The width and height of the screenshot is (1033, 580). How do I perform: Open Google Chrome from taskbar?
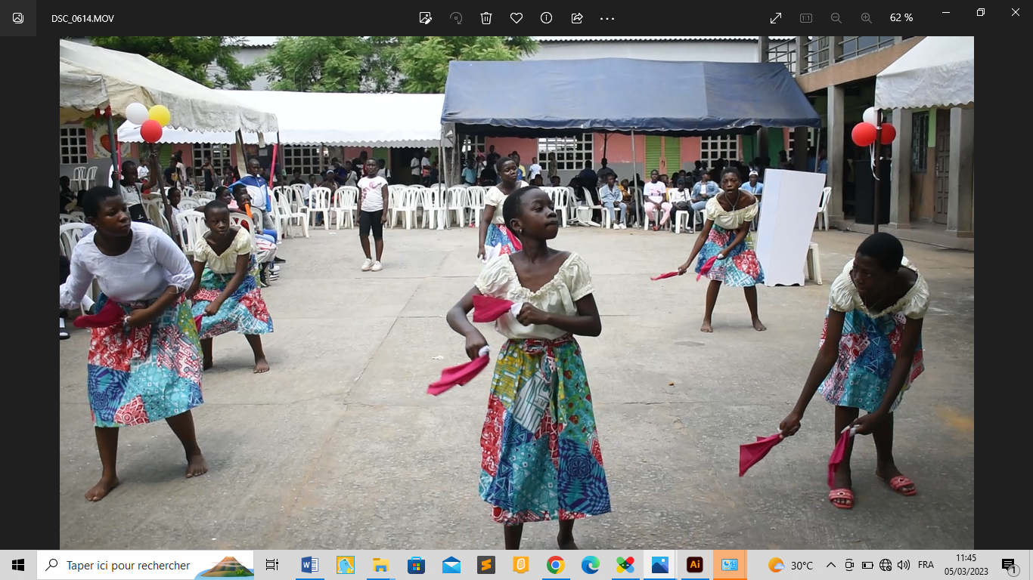click(556, 565)
